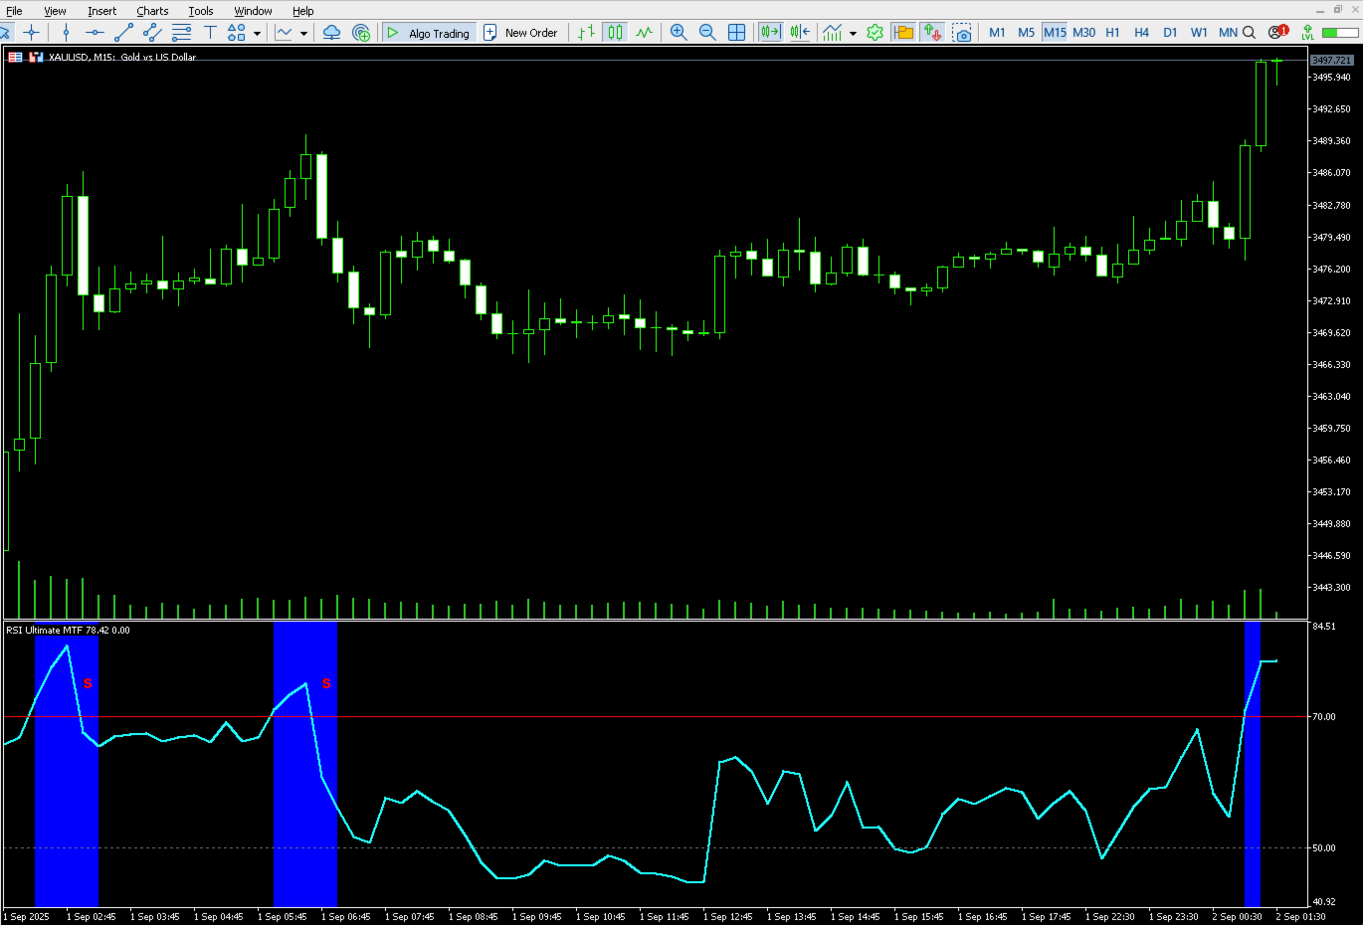Click the 50.00 RSI level label
1363x925 pixels.
[1324, 848]
